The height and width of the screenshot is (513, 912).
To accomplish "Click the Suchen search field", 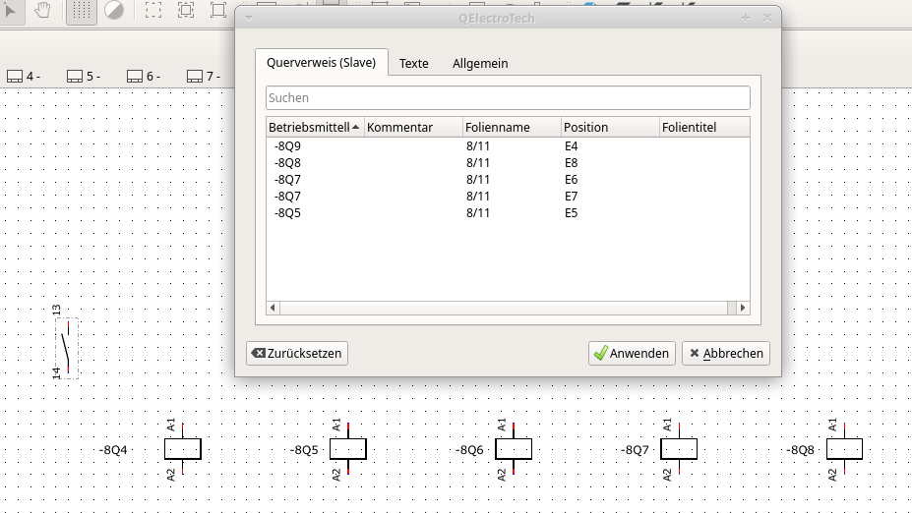I will (x=508, y=98).
